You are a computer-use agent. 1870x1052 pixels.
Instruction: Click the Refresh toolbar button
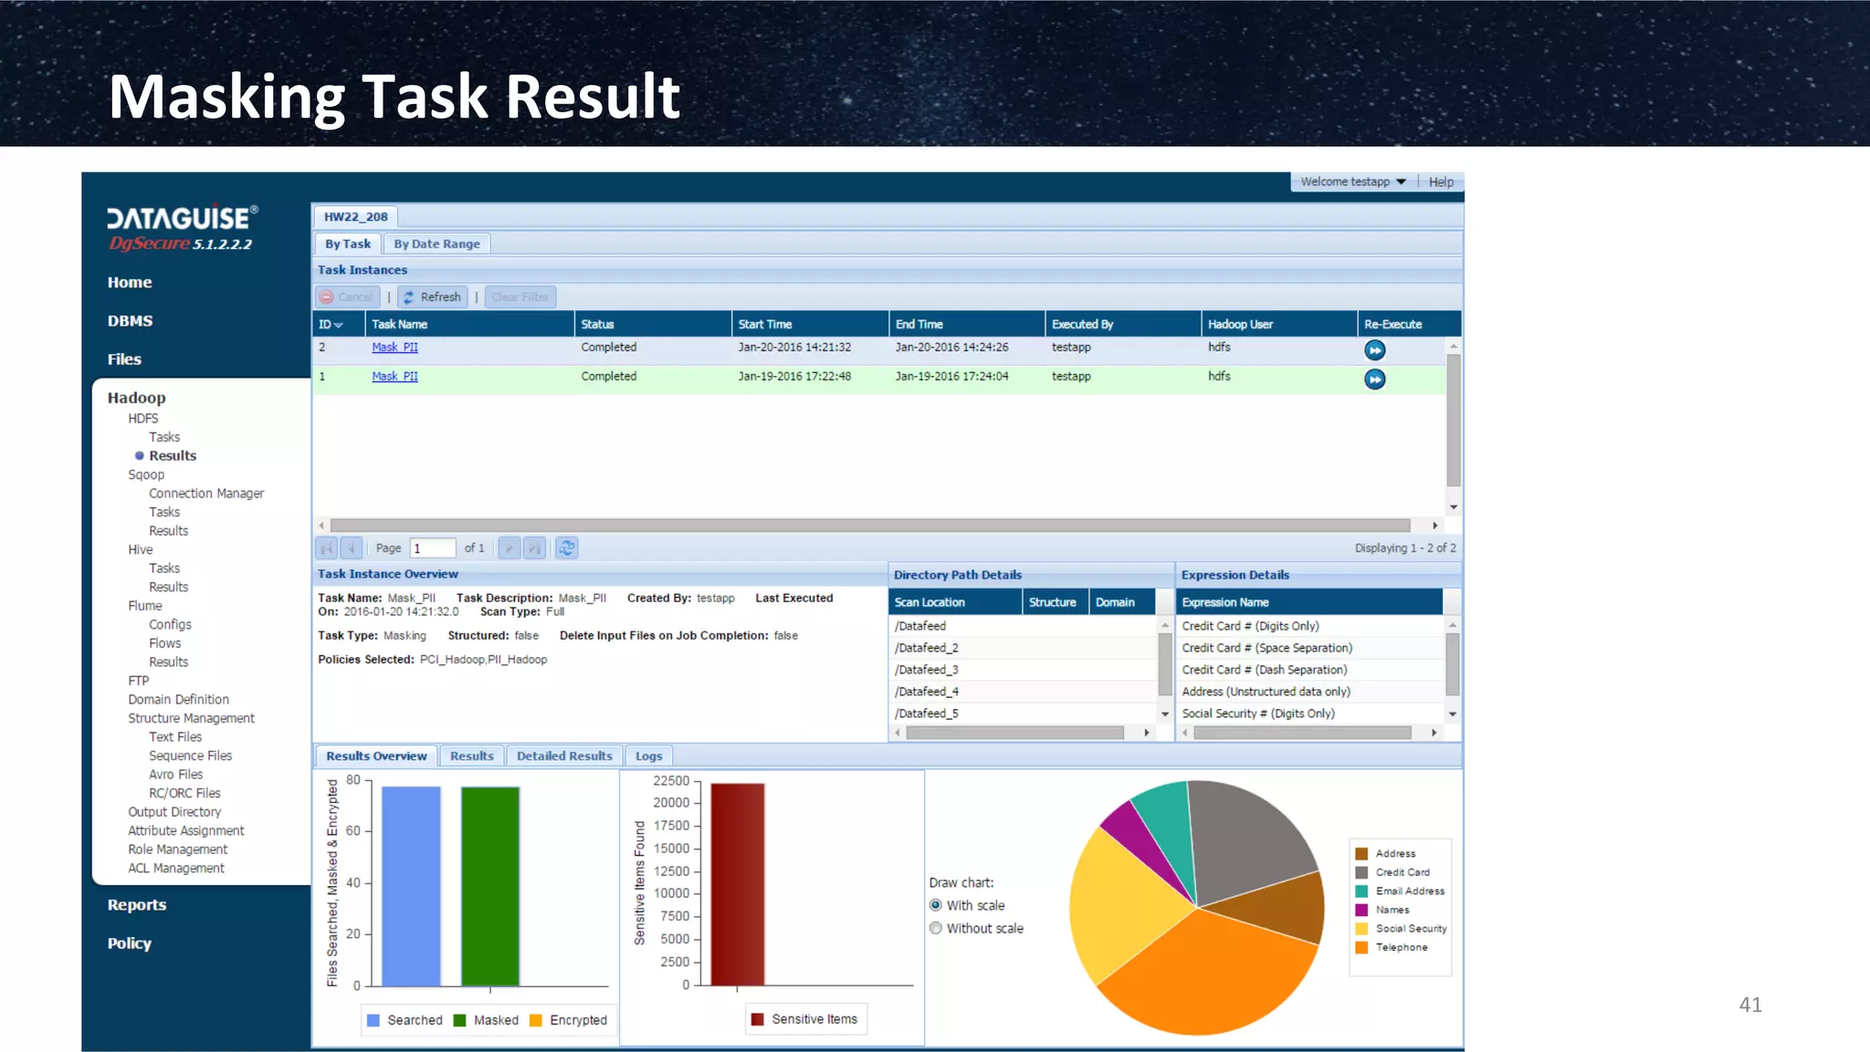[432, 297]
